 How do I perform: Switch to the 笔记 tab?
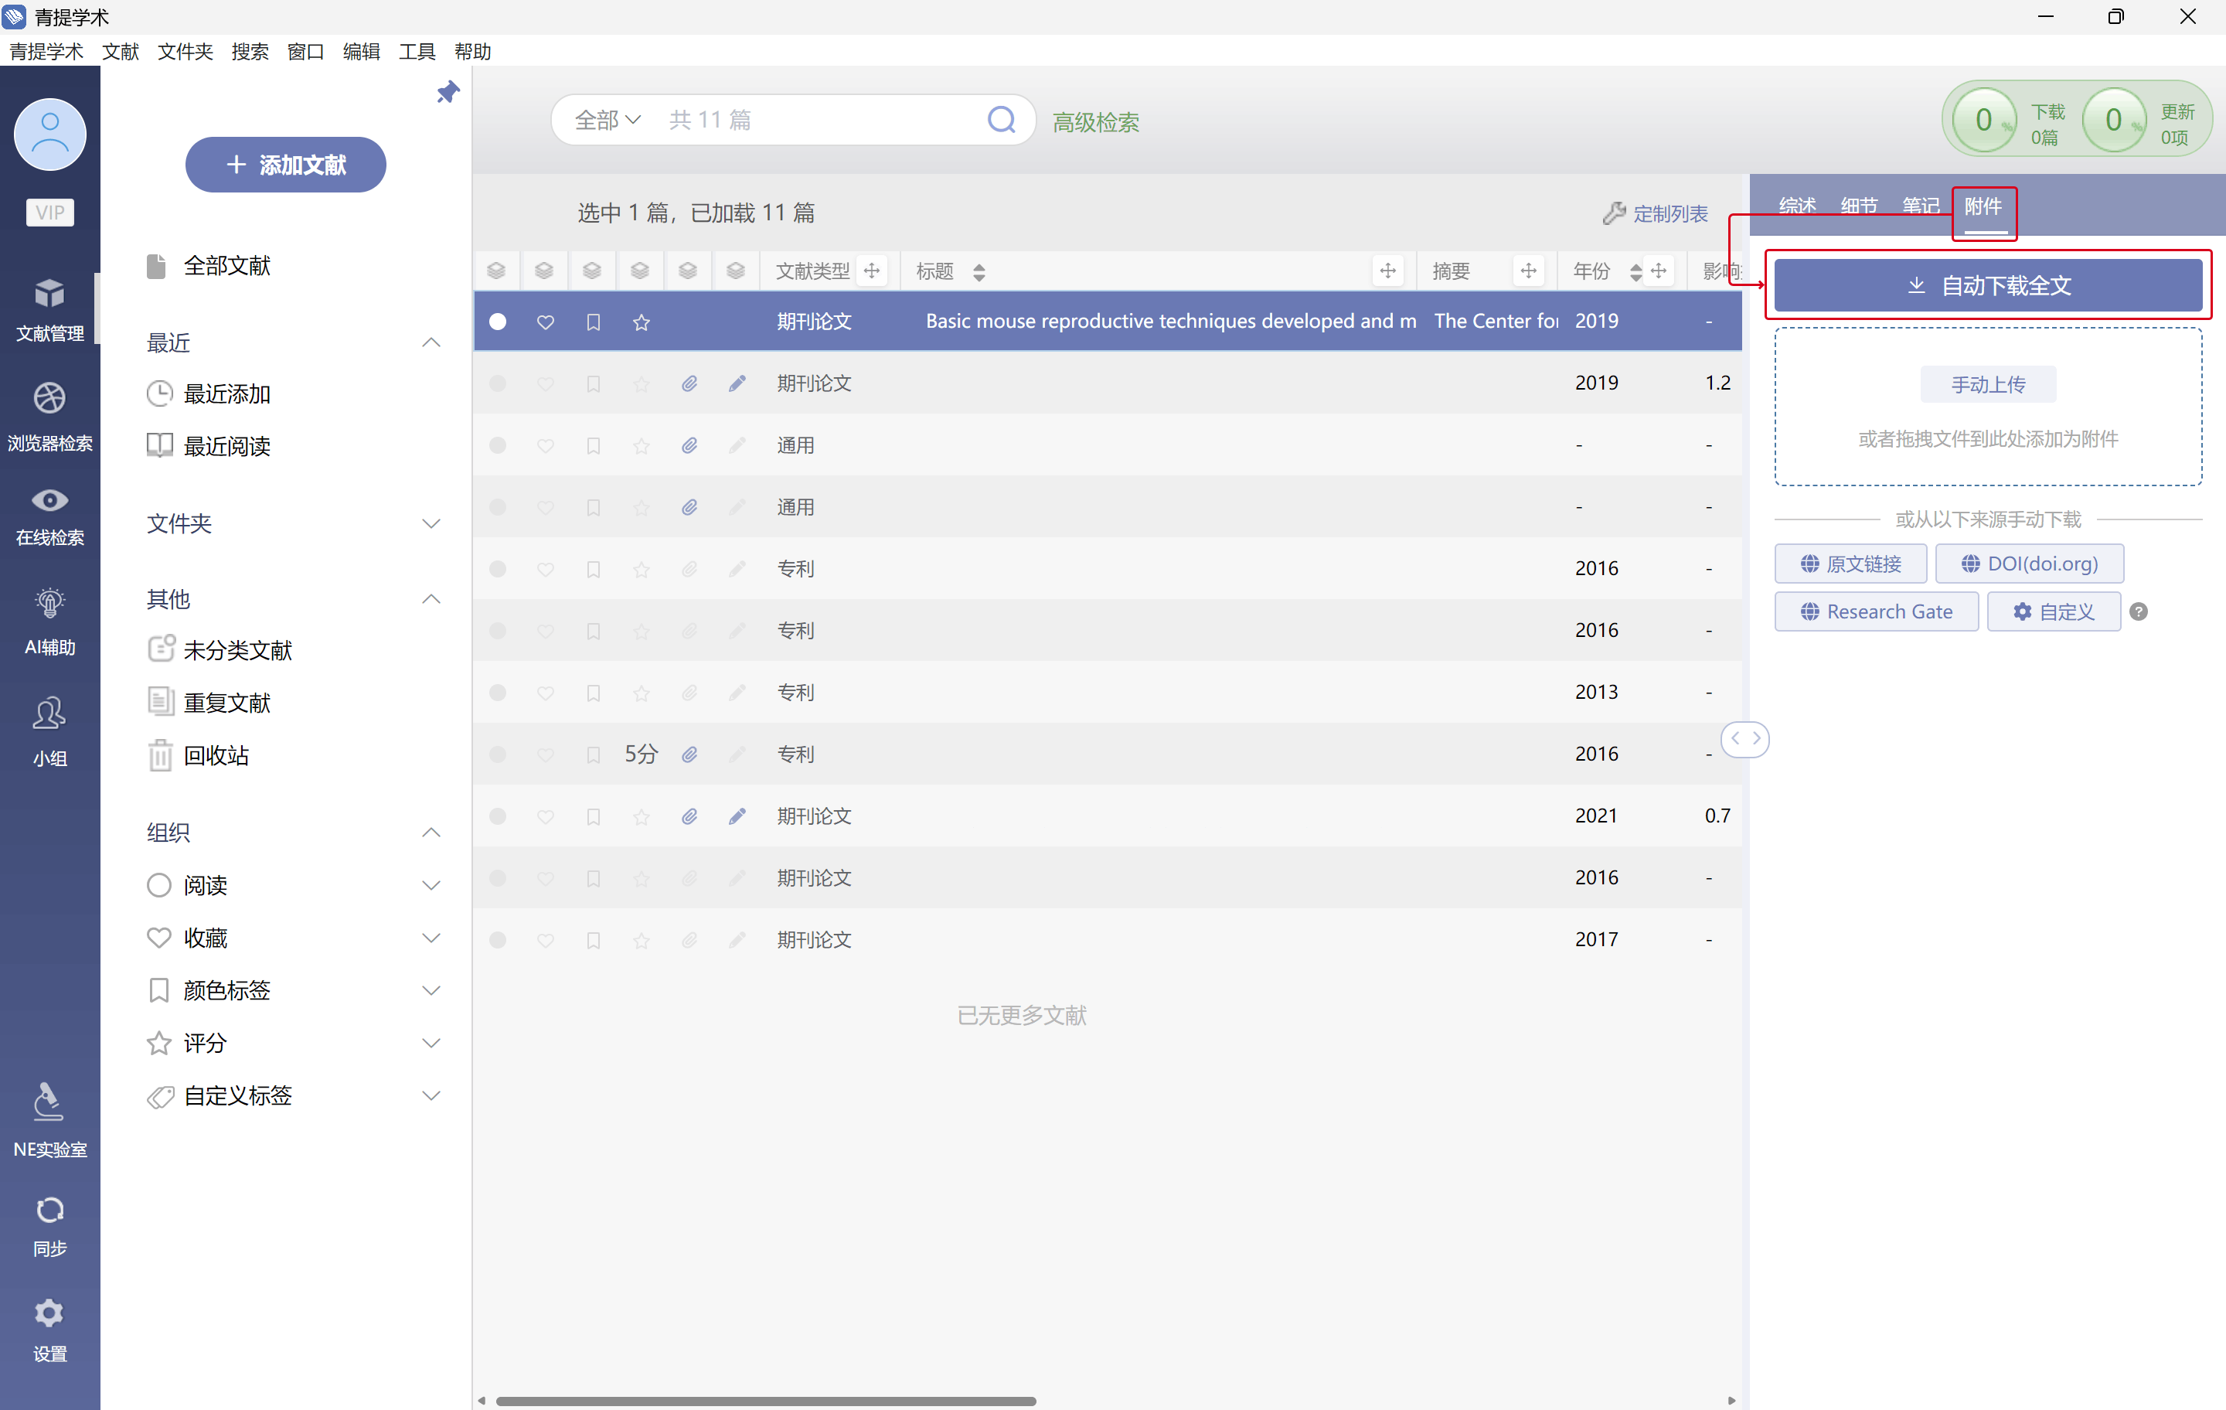[1920, 206]
